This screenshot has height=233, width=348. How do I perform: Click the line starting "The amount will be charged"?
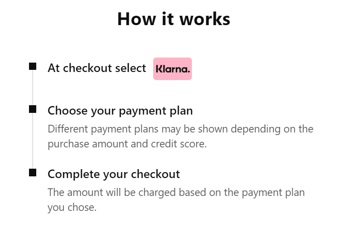(x=176, y=192)
